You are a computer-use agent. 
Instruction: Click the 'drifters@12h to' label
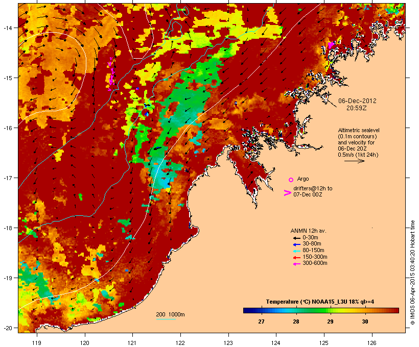(313, 188)
